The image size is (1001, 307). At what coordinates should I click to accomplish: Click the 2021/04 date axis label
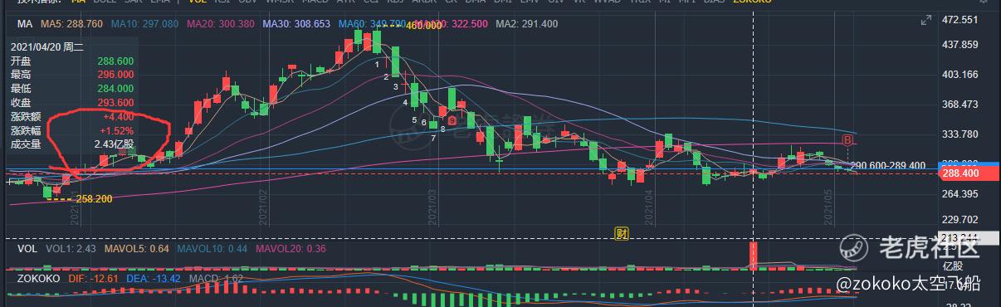[x=650, y=208]
